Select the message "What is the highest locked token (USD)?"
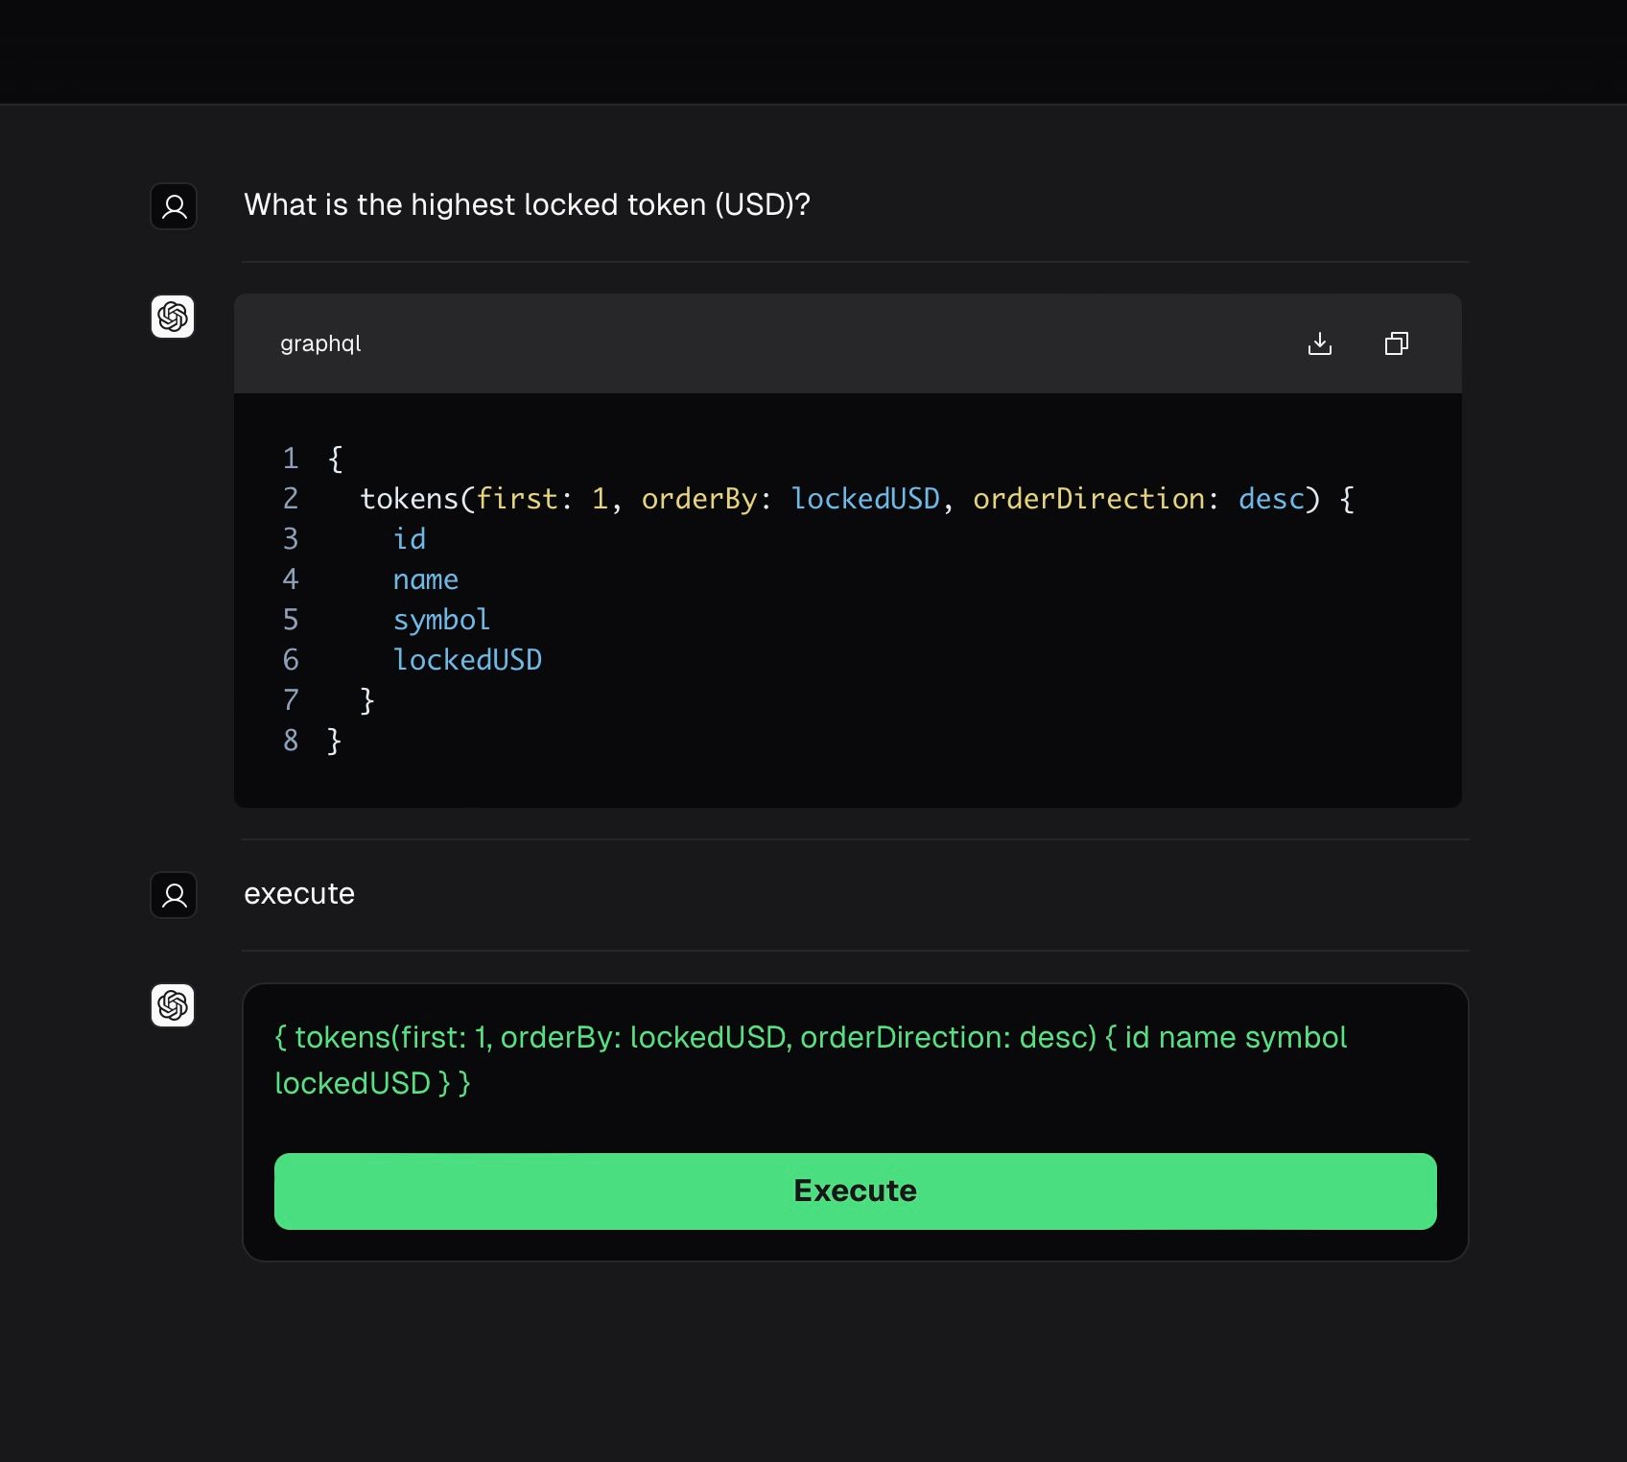1627x1462 pixels. coord(527,204)
